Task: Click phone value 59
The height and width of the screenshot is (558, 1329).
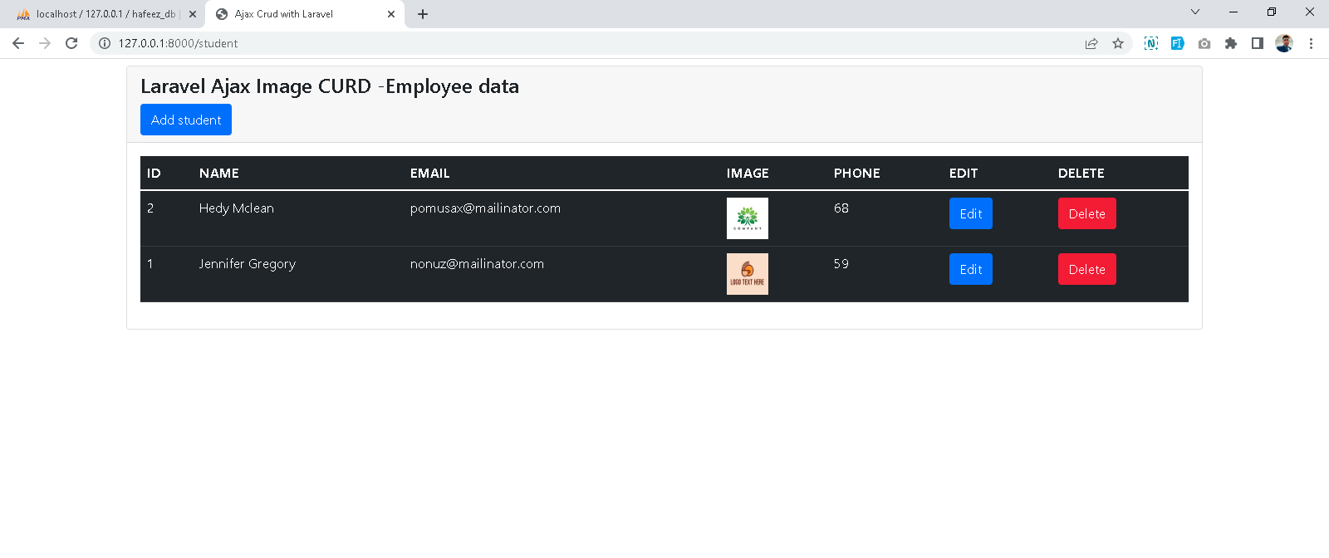Action: [x=841, y=264]
